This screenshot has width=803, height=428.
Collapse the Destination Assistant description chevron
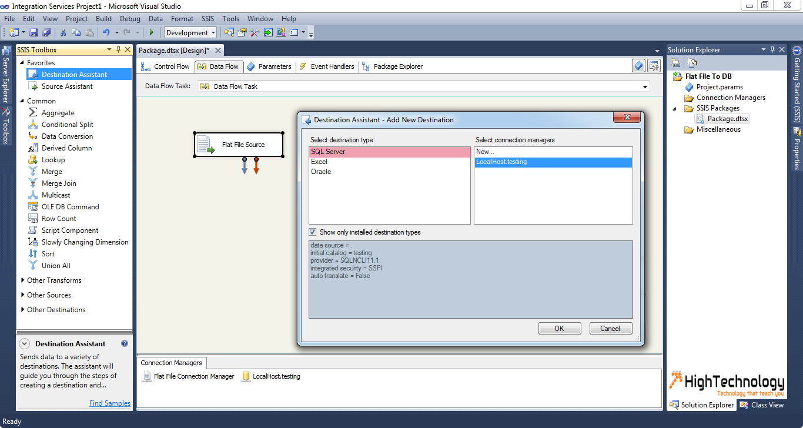point(25,344)
